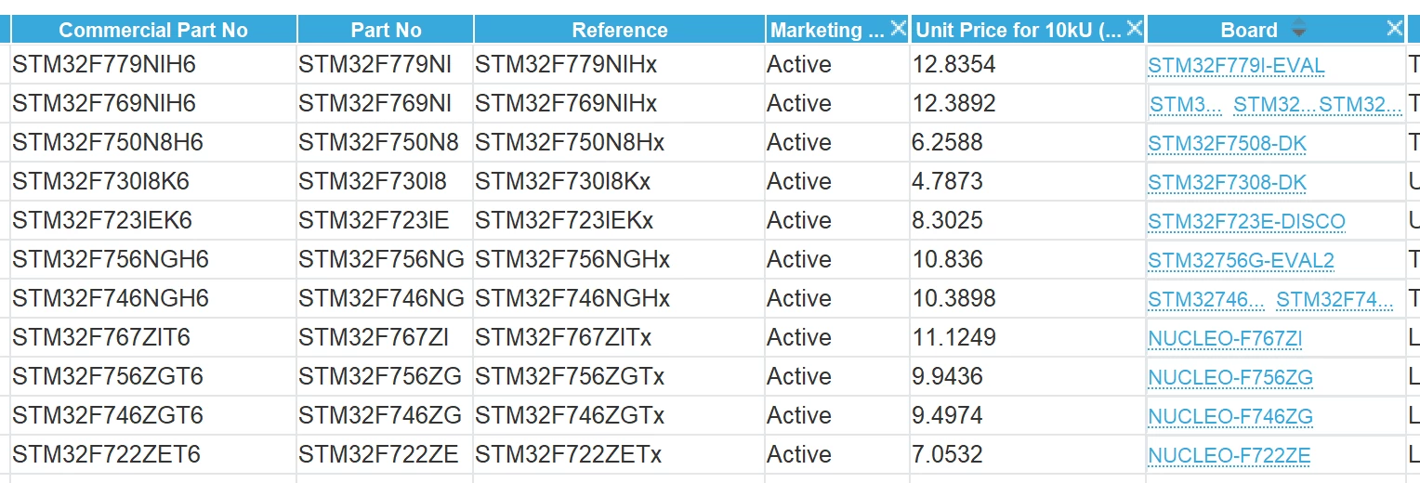
Task: Select the reference cell STM32F746NGHx
Action: pyautogui.click(x=572, y=299)
